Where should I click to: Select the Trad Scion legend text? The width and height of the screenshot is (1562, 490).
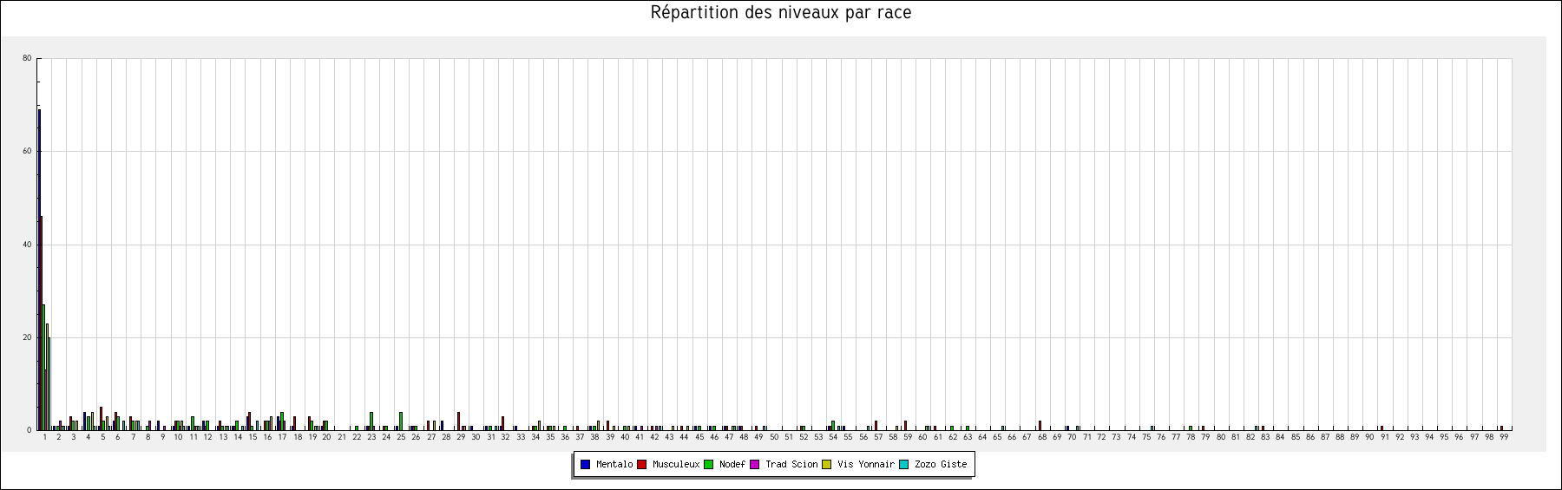pos(791,465)
